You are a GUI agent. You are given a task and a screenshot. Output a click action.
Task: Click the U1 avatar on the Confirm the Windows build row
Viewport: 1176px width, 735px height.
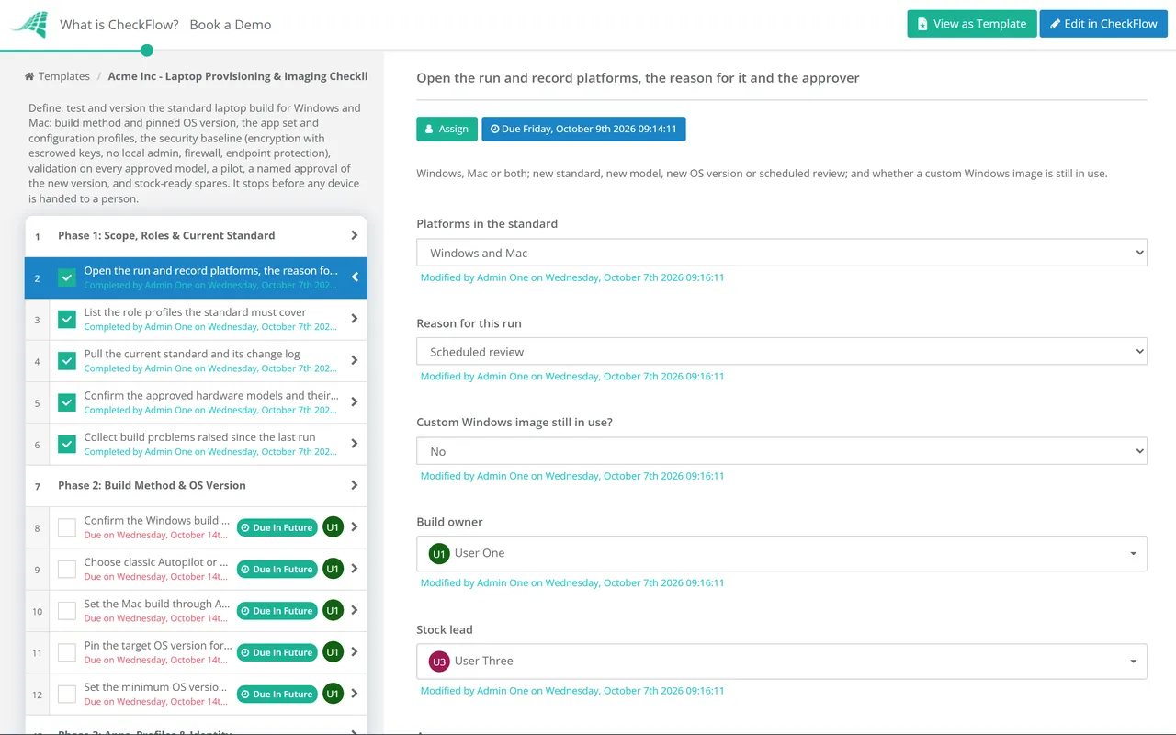coord(333,527)
